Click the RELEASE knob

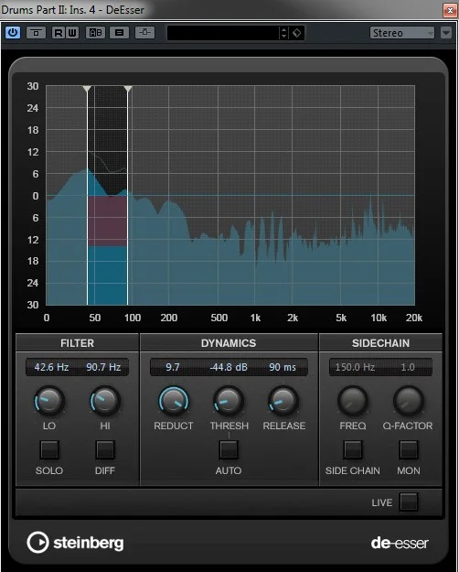pos(283,401)
